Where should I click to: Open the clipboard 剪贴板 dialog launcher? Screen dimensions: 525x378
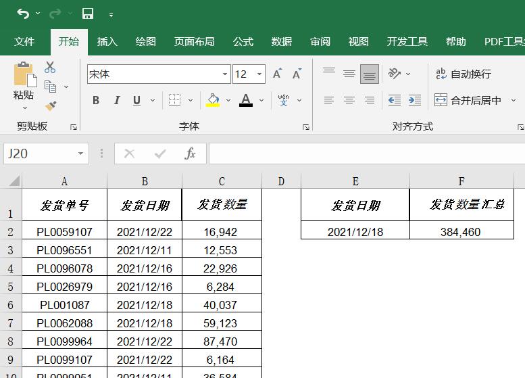click(x=74, y=127)
